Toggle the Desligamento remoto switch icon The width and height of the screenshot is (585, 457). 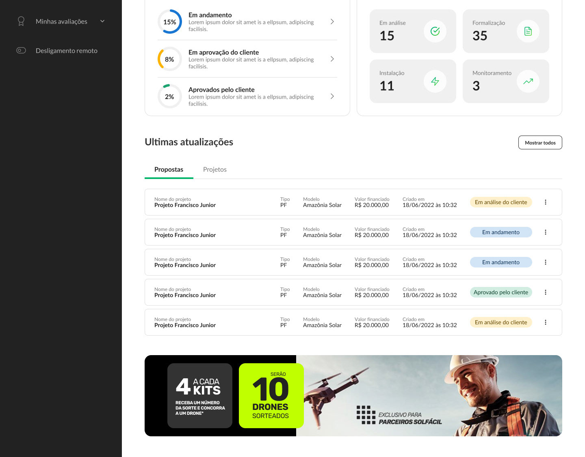(x=21, y=50)
